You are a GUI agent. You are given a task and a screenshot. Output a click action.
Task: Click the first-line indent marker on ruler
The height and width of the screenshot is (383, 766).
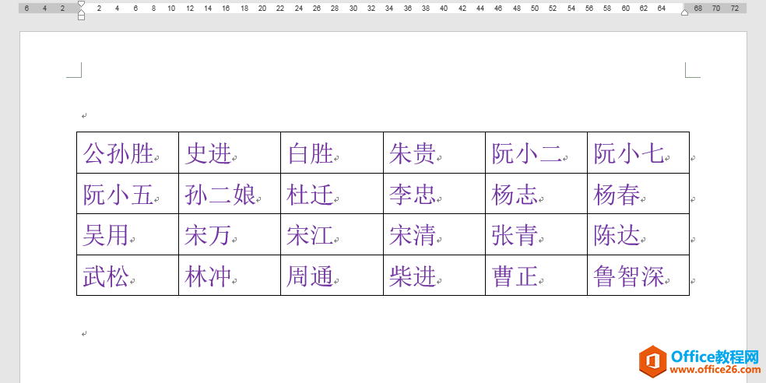point(81,4)
